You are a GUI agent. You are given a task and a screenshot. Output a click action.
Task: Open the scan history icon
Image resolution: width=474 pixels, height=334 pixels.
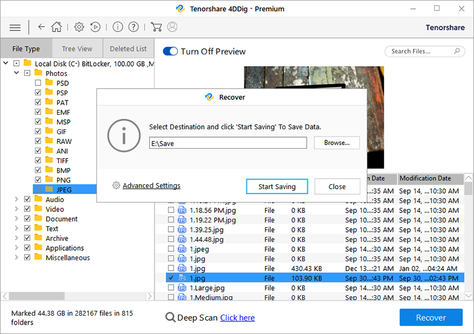[95, 27]
